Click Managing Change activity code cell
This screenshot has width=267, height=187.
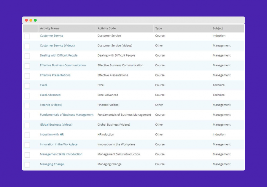109,164
